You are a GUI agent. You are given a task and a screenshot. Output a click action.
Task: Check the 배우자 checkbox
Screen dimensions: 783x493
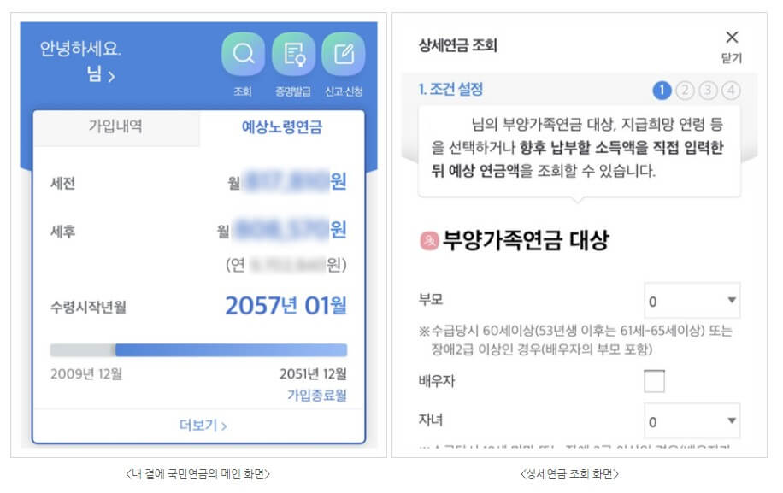[x=654, y=381]
